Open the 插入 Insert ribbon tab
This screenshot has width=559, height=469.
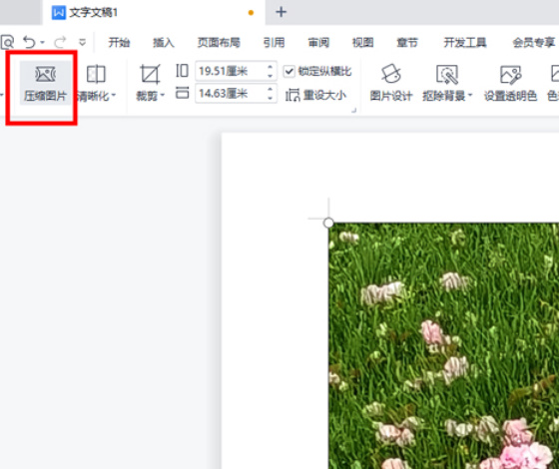point(164,43)
